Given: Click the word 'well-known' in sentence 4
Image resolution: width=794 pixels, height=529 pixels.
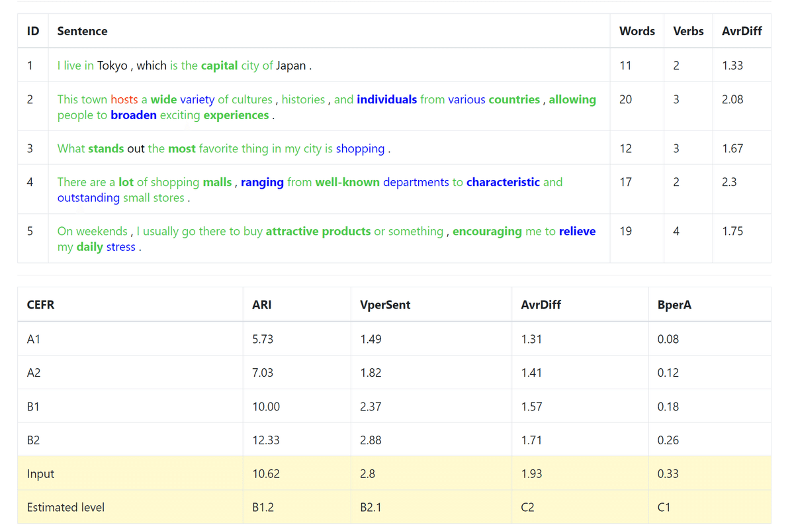Looking at the screenshot, I should (x=347, y=182).
